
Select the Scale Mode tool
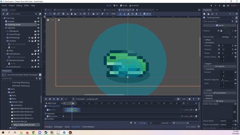(x=58, y=14)
